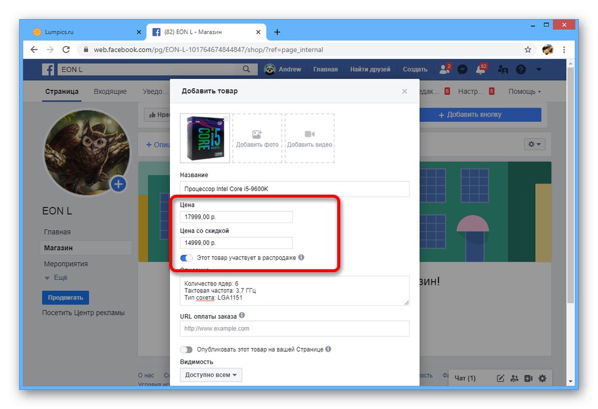Click the Продвигать button
Image resolution: width=598 pixels, height=409 pixels.
(65, 297)
